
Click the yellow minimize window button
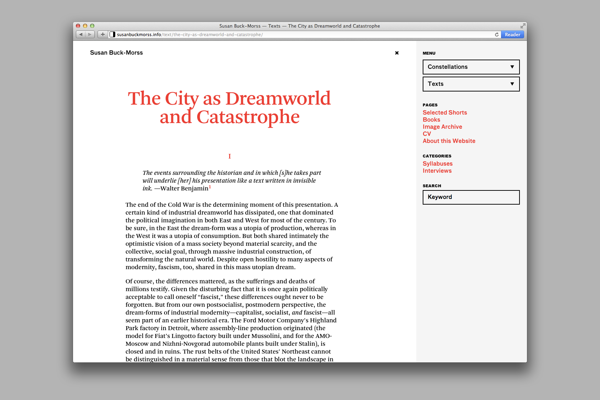(85, 26)
